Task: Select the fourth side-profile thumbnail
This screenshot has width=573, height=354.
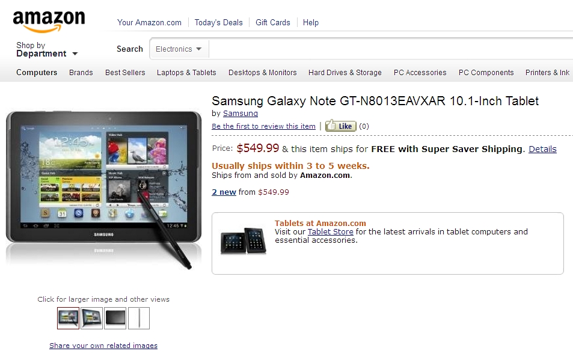Action: point(138,318)
